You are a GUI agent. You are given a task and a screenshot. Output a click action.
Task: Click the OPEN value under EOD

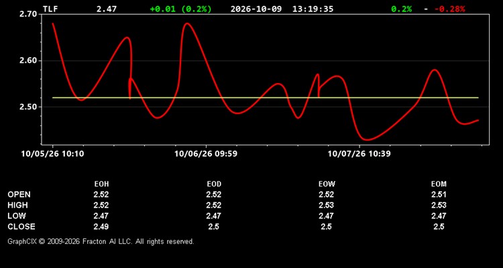pyautogui.click(x=214, y=194)
